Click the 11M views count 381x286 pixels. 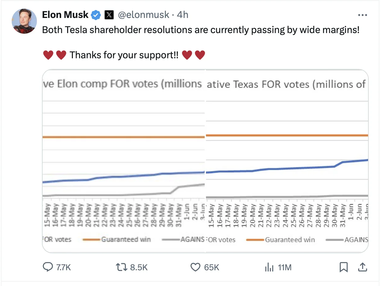click(284, 268)
